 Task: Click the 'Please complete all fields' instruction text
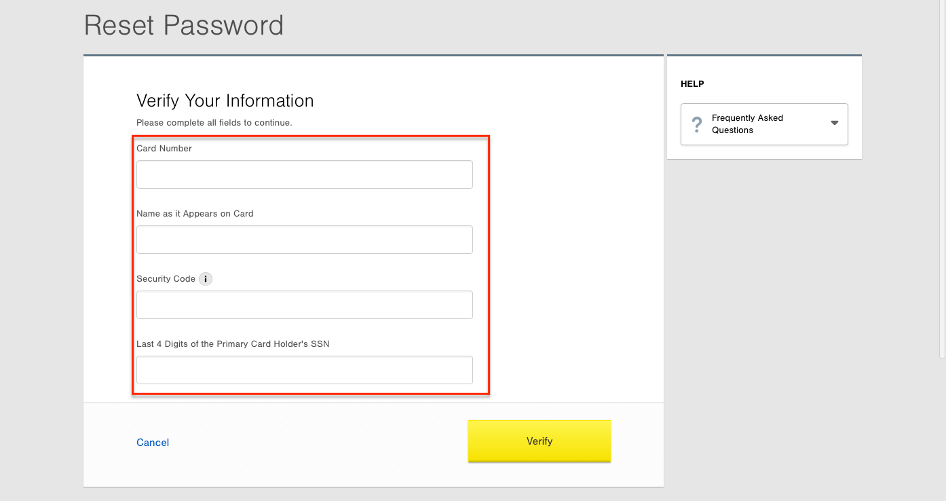[x=214, y=123]
